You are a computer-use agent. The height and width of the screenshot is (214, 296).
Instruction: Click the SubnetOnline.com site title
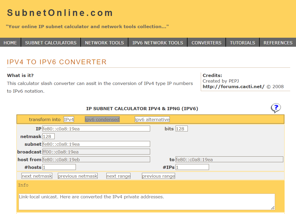click(60, 13)
